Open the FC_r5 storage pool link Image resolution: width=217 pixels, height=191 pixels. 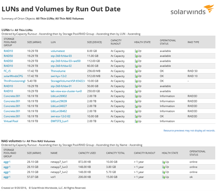pos(7,71)
